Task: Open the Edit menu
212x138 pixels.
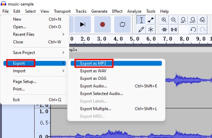Action: pyautogui.click(x=17, y=11)
